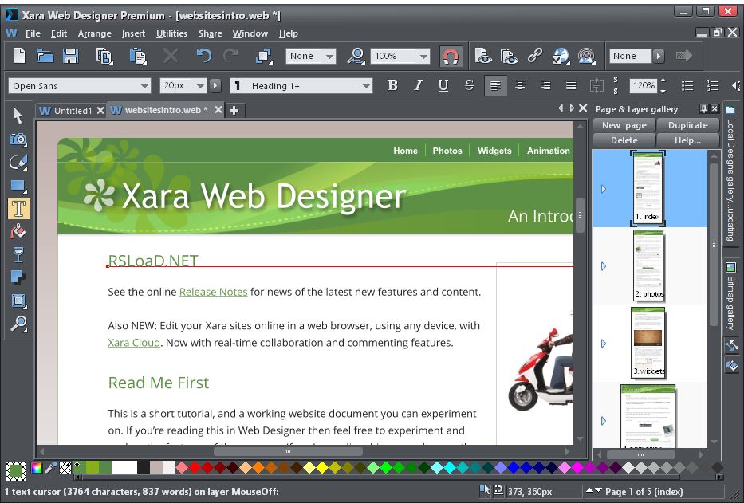Click the Delete page button
The image size is (744, 503).
pos(624,140)
